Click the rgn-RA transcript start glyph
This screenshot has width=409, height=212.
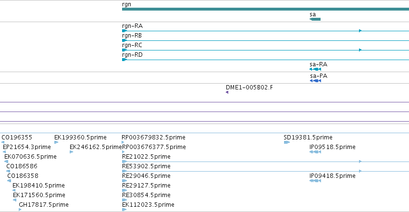click(124, 31)
